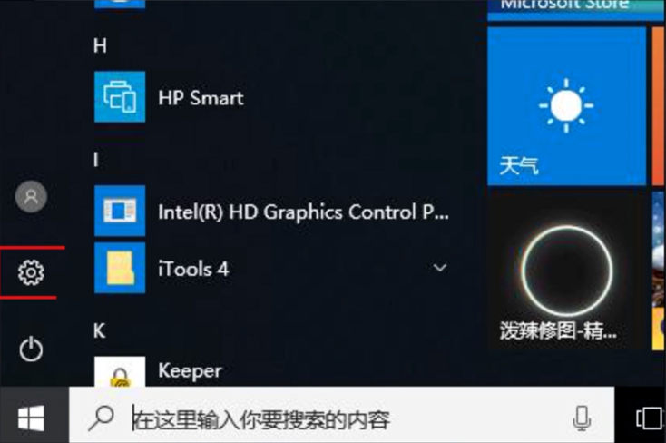Open the Task View icon

click(x=649, y=418)
